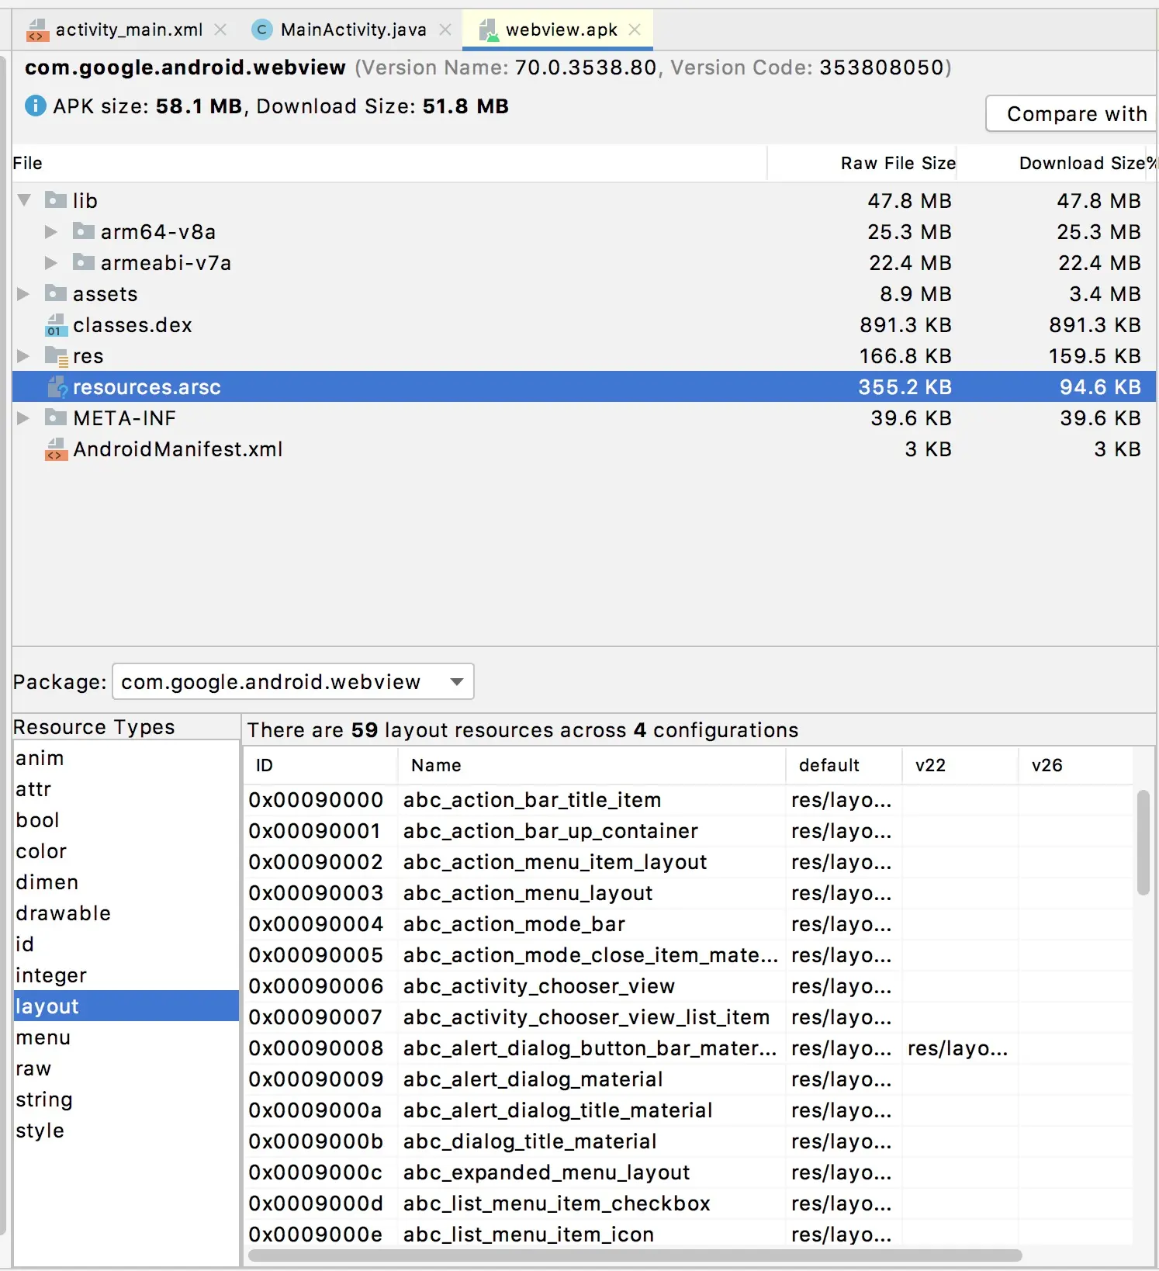Viewport: 1159px width, 1271px height.
Task: Open the Package dropdown
Action: tap(293, 681)
